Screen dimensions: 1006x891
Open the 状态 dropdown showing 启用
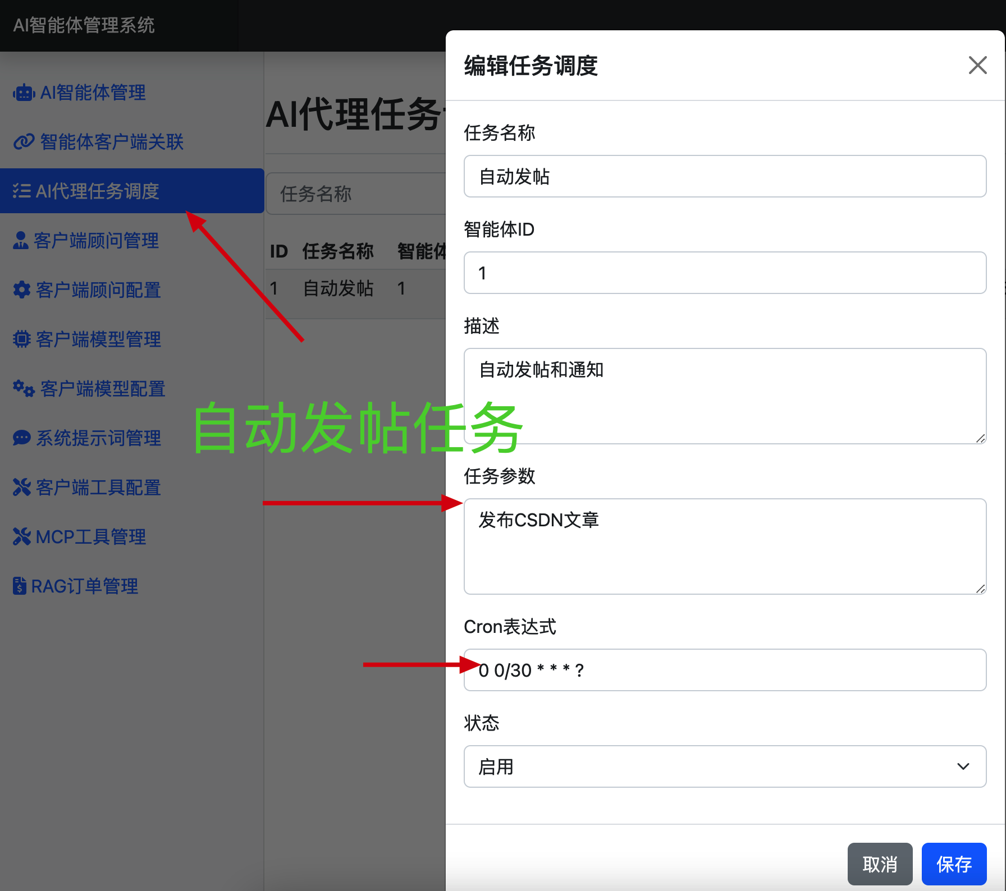(x=725, y=766)
